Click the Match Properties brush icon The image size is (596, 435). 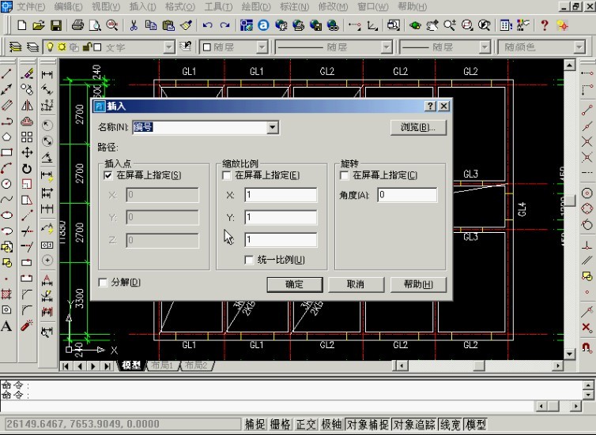click(x=186, y=25)
